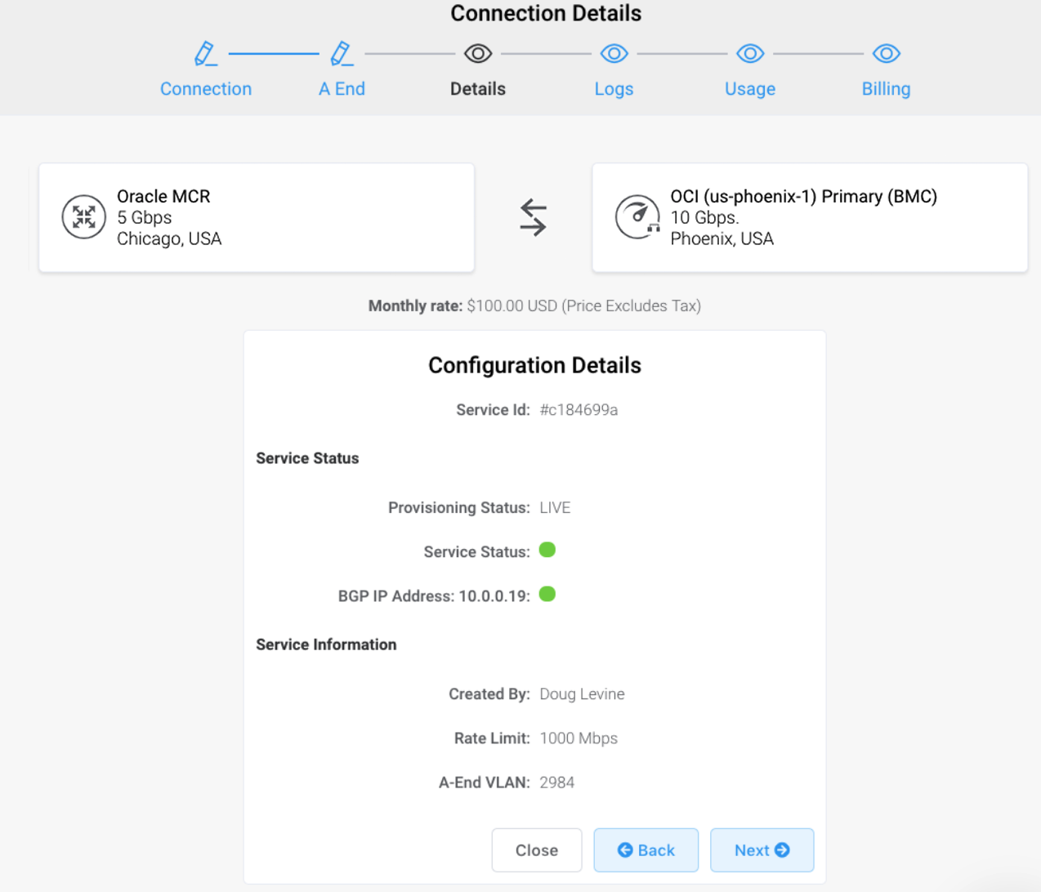The width and height of the screenshot is (1041, 892).
Task: Click the Next button arrow icon
Action: coord(783,850)
